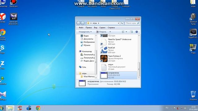The image size is (198, 111).
Task: Click the change view icon
Action: click(x=123, y=32)
